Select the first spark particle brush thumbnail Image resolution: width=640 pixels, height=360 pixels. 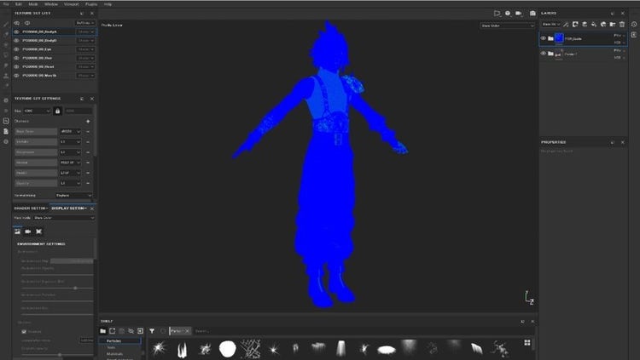coord(160,348)
